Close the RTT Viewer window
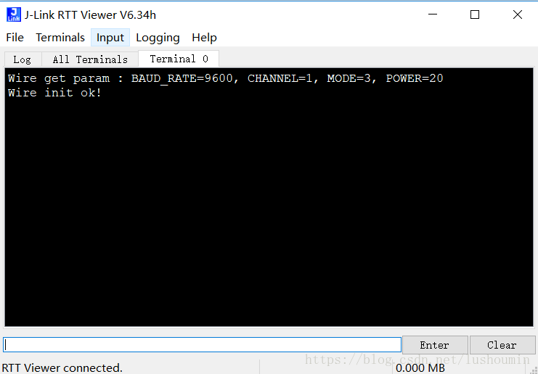 [x=518, y=14]
